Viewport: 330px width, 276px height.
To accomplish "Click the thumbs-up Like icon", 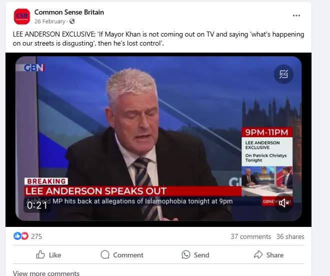I will click(40, 254).
